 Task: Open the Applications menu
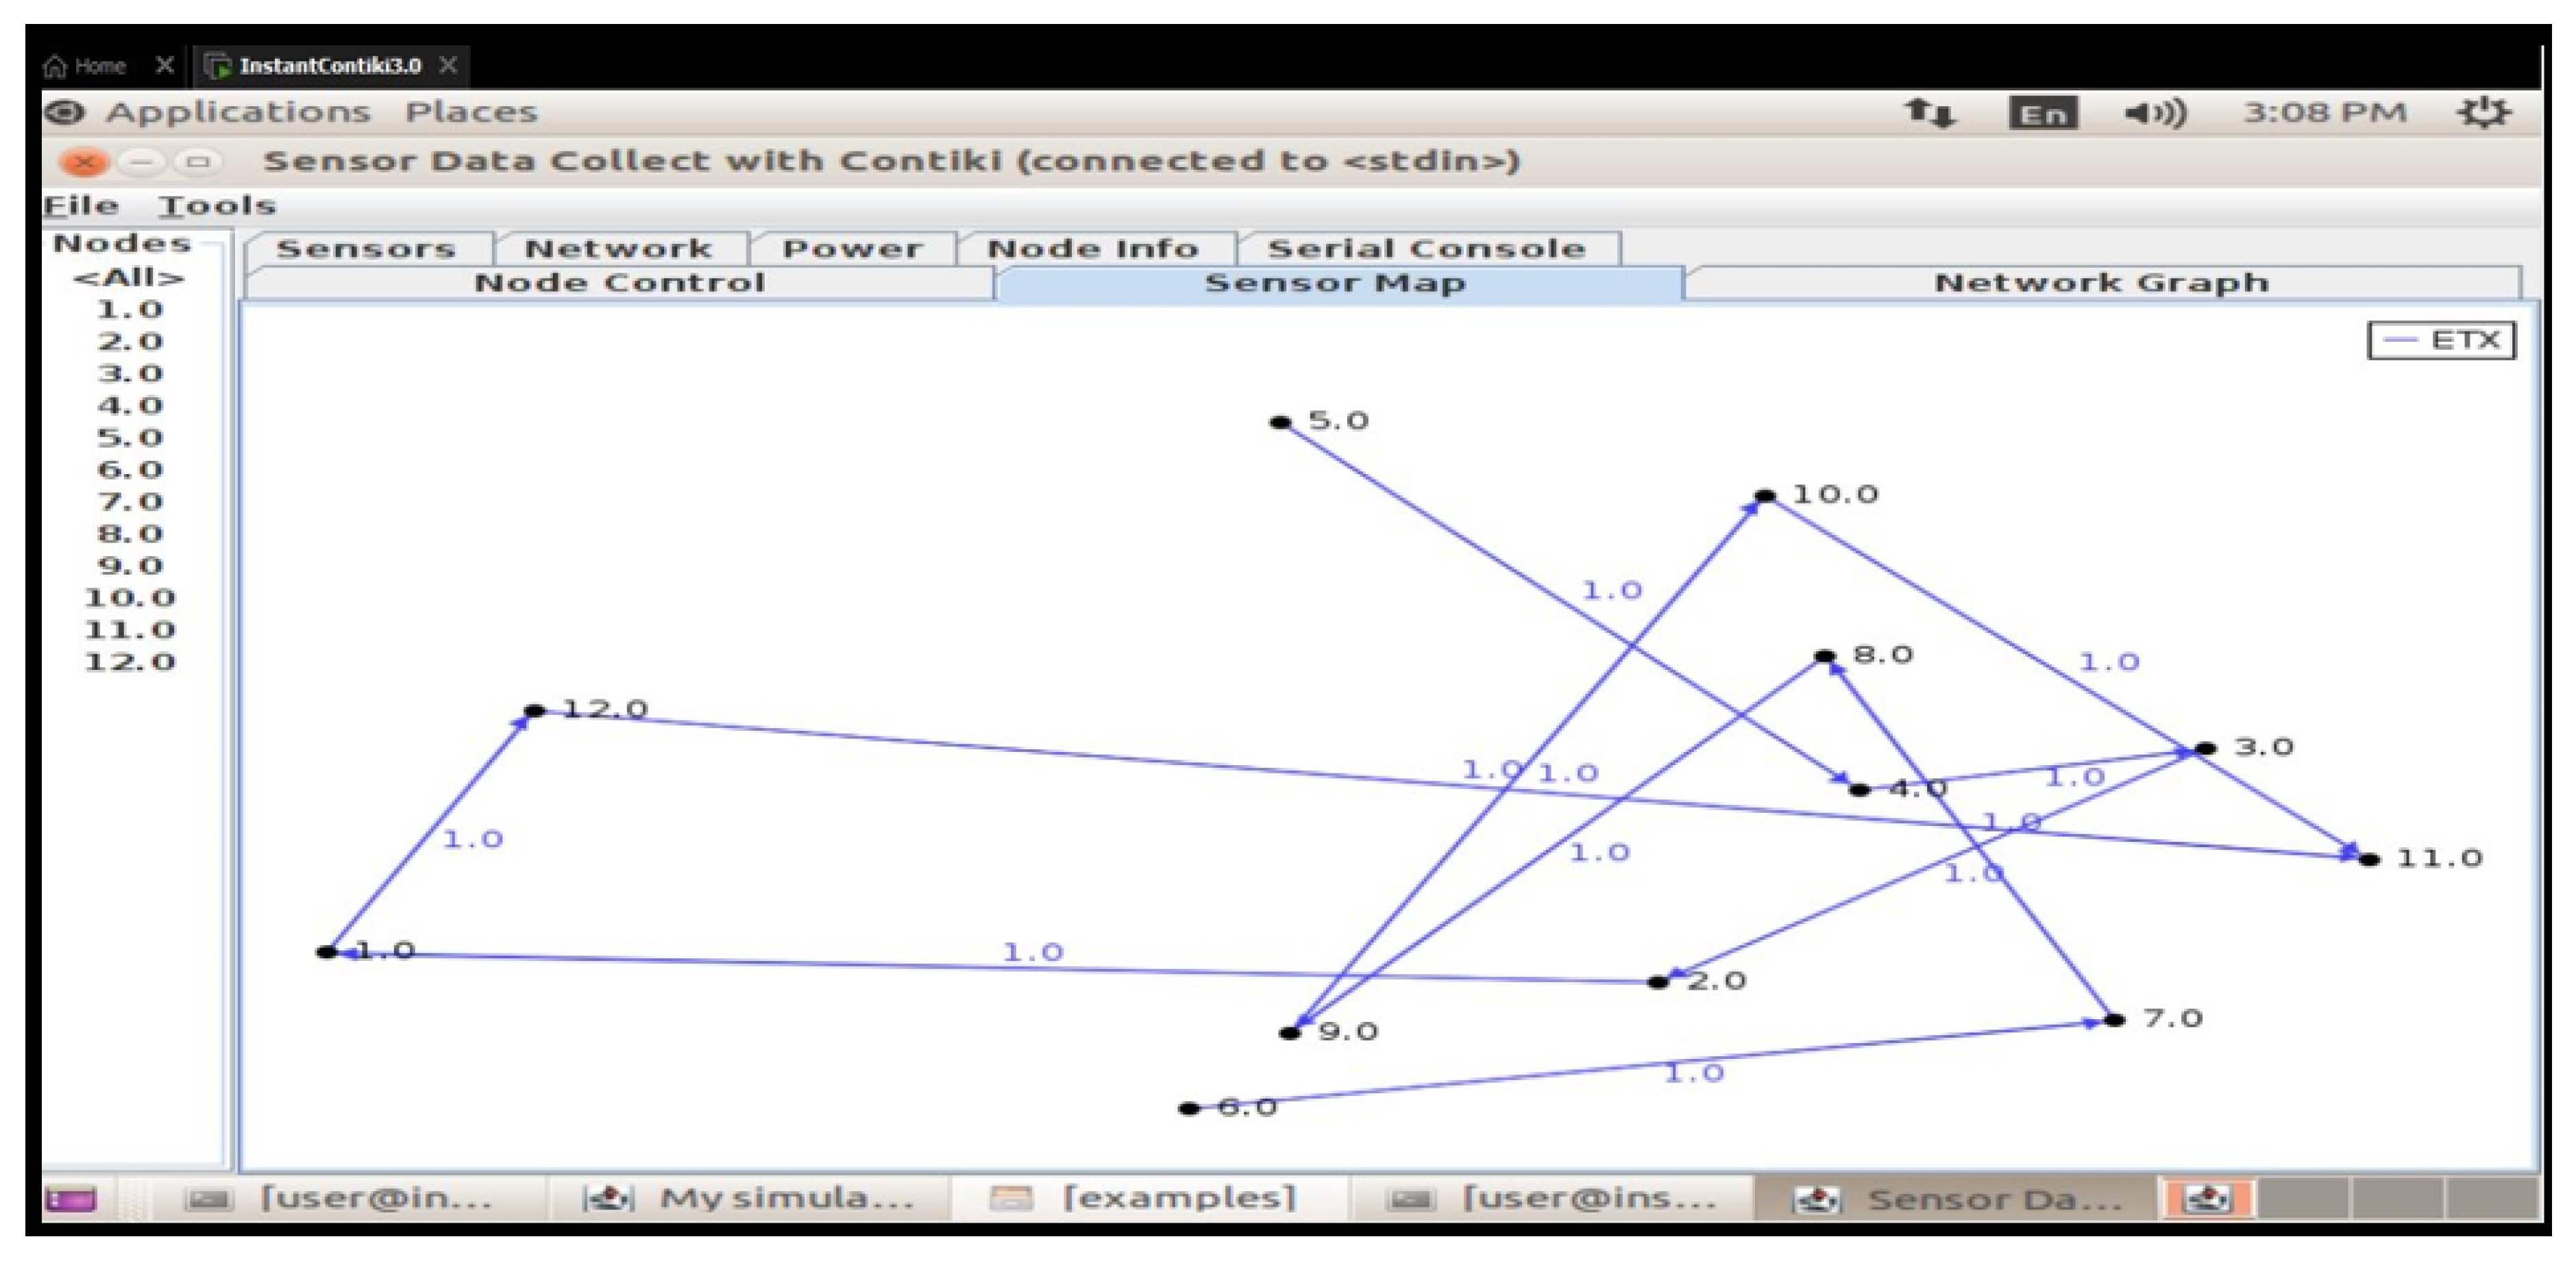coord(238,112)
